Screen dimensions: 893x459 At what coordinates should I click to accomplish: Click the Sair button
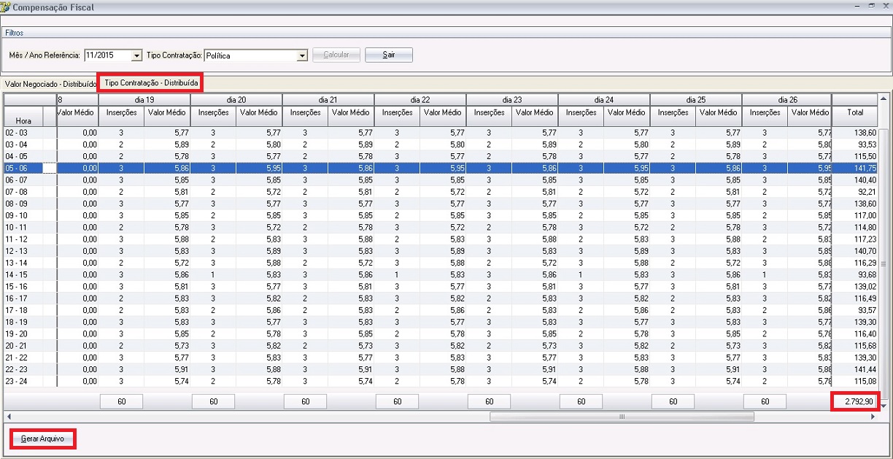(389, 55)
